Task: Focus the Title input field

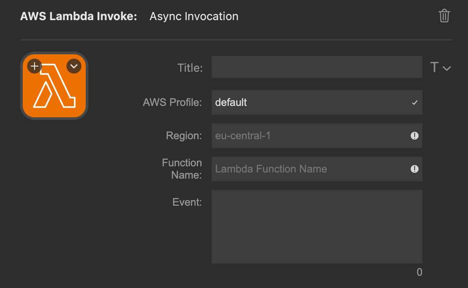Action: (317, 67)
